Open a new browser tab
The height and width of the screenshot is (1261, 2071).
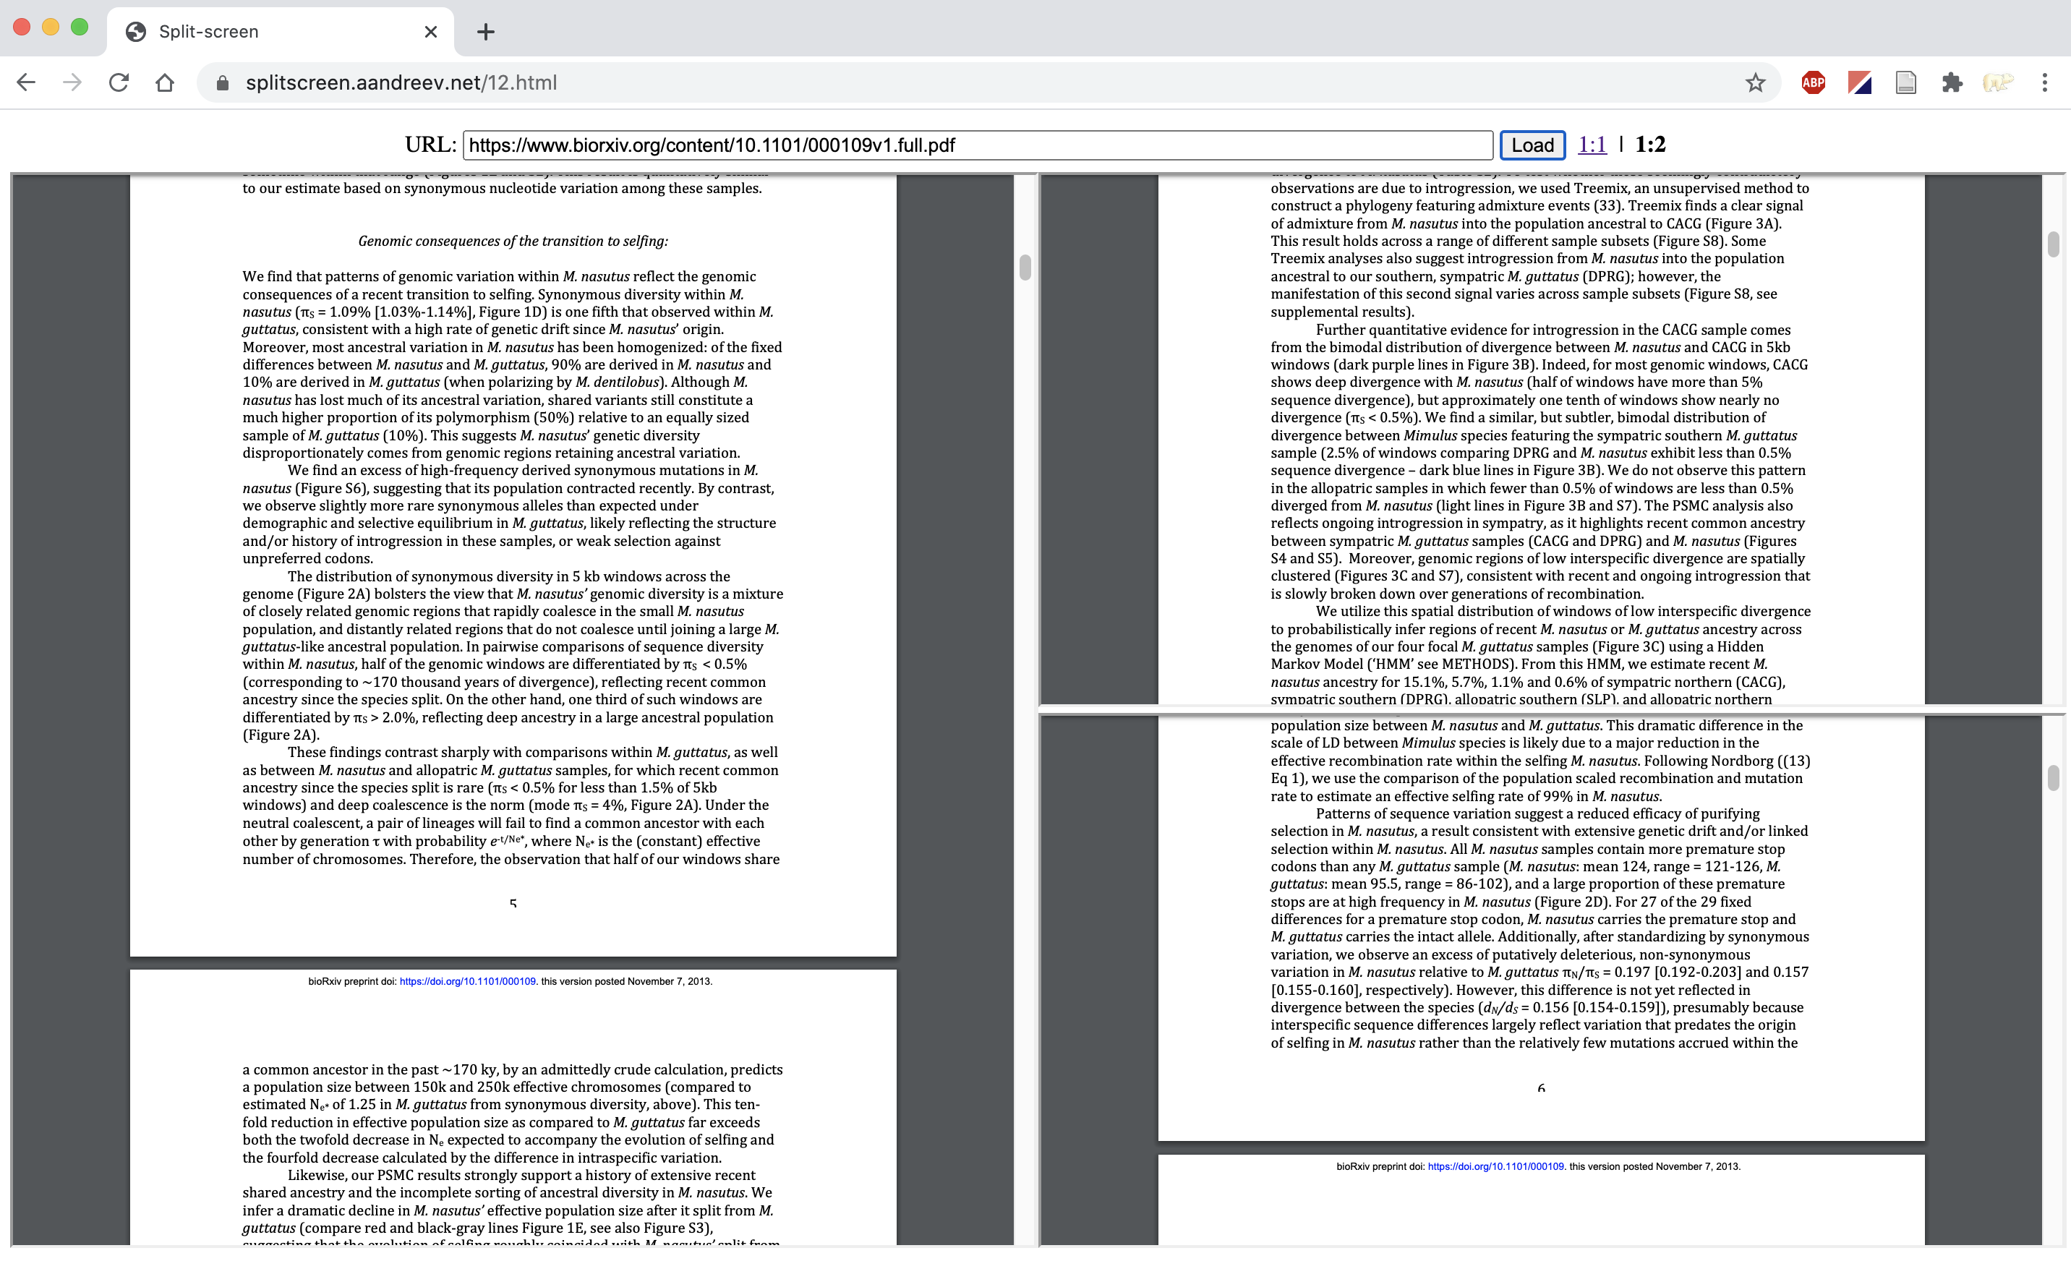(x=486, y=32)
